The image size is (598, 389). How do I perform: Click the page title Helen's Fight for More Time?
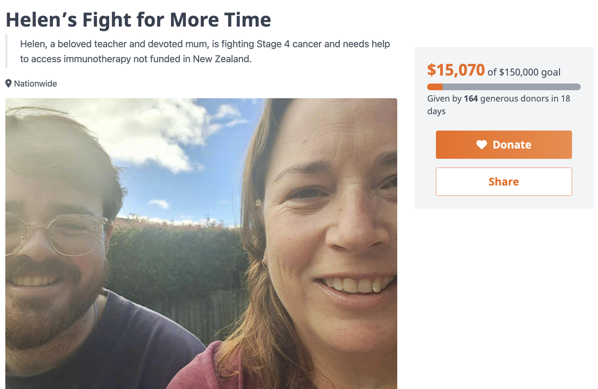click(139, 19)
